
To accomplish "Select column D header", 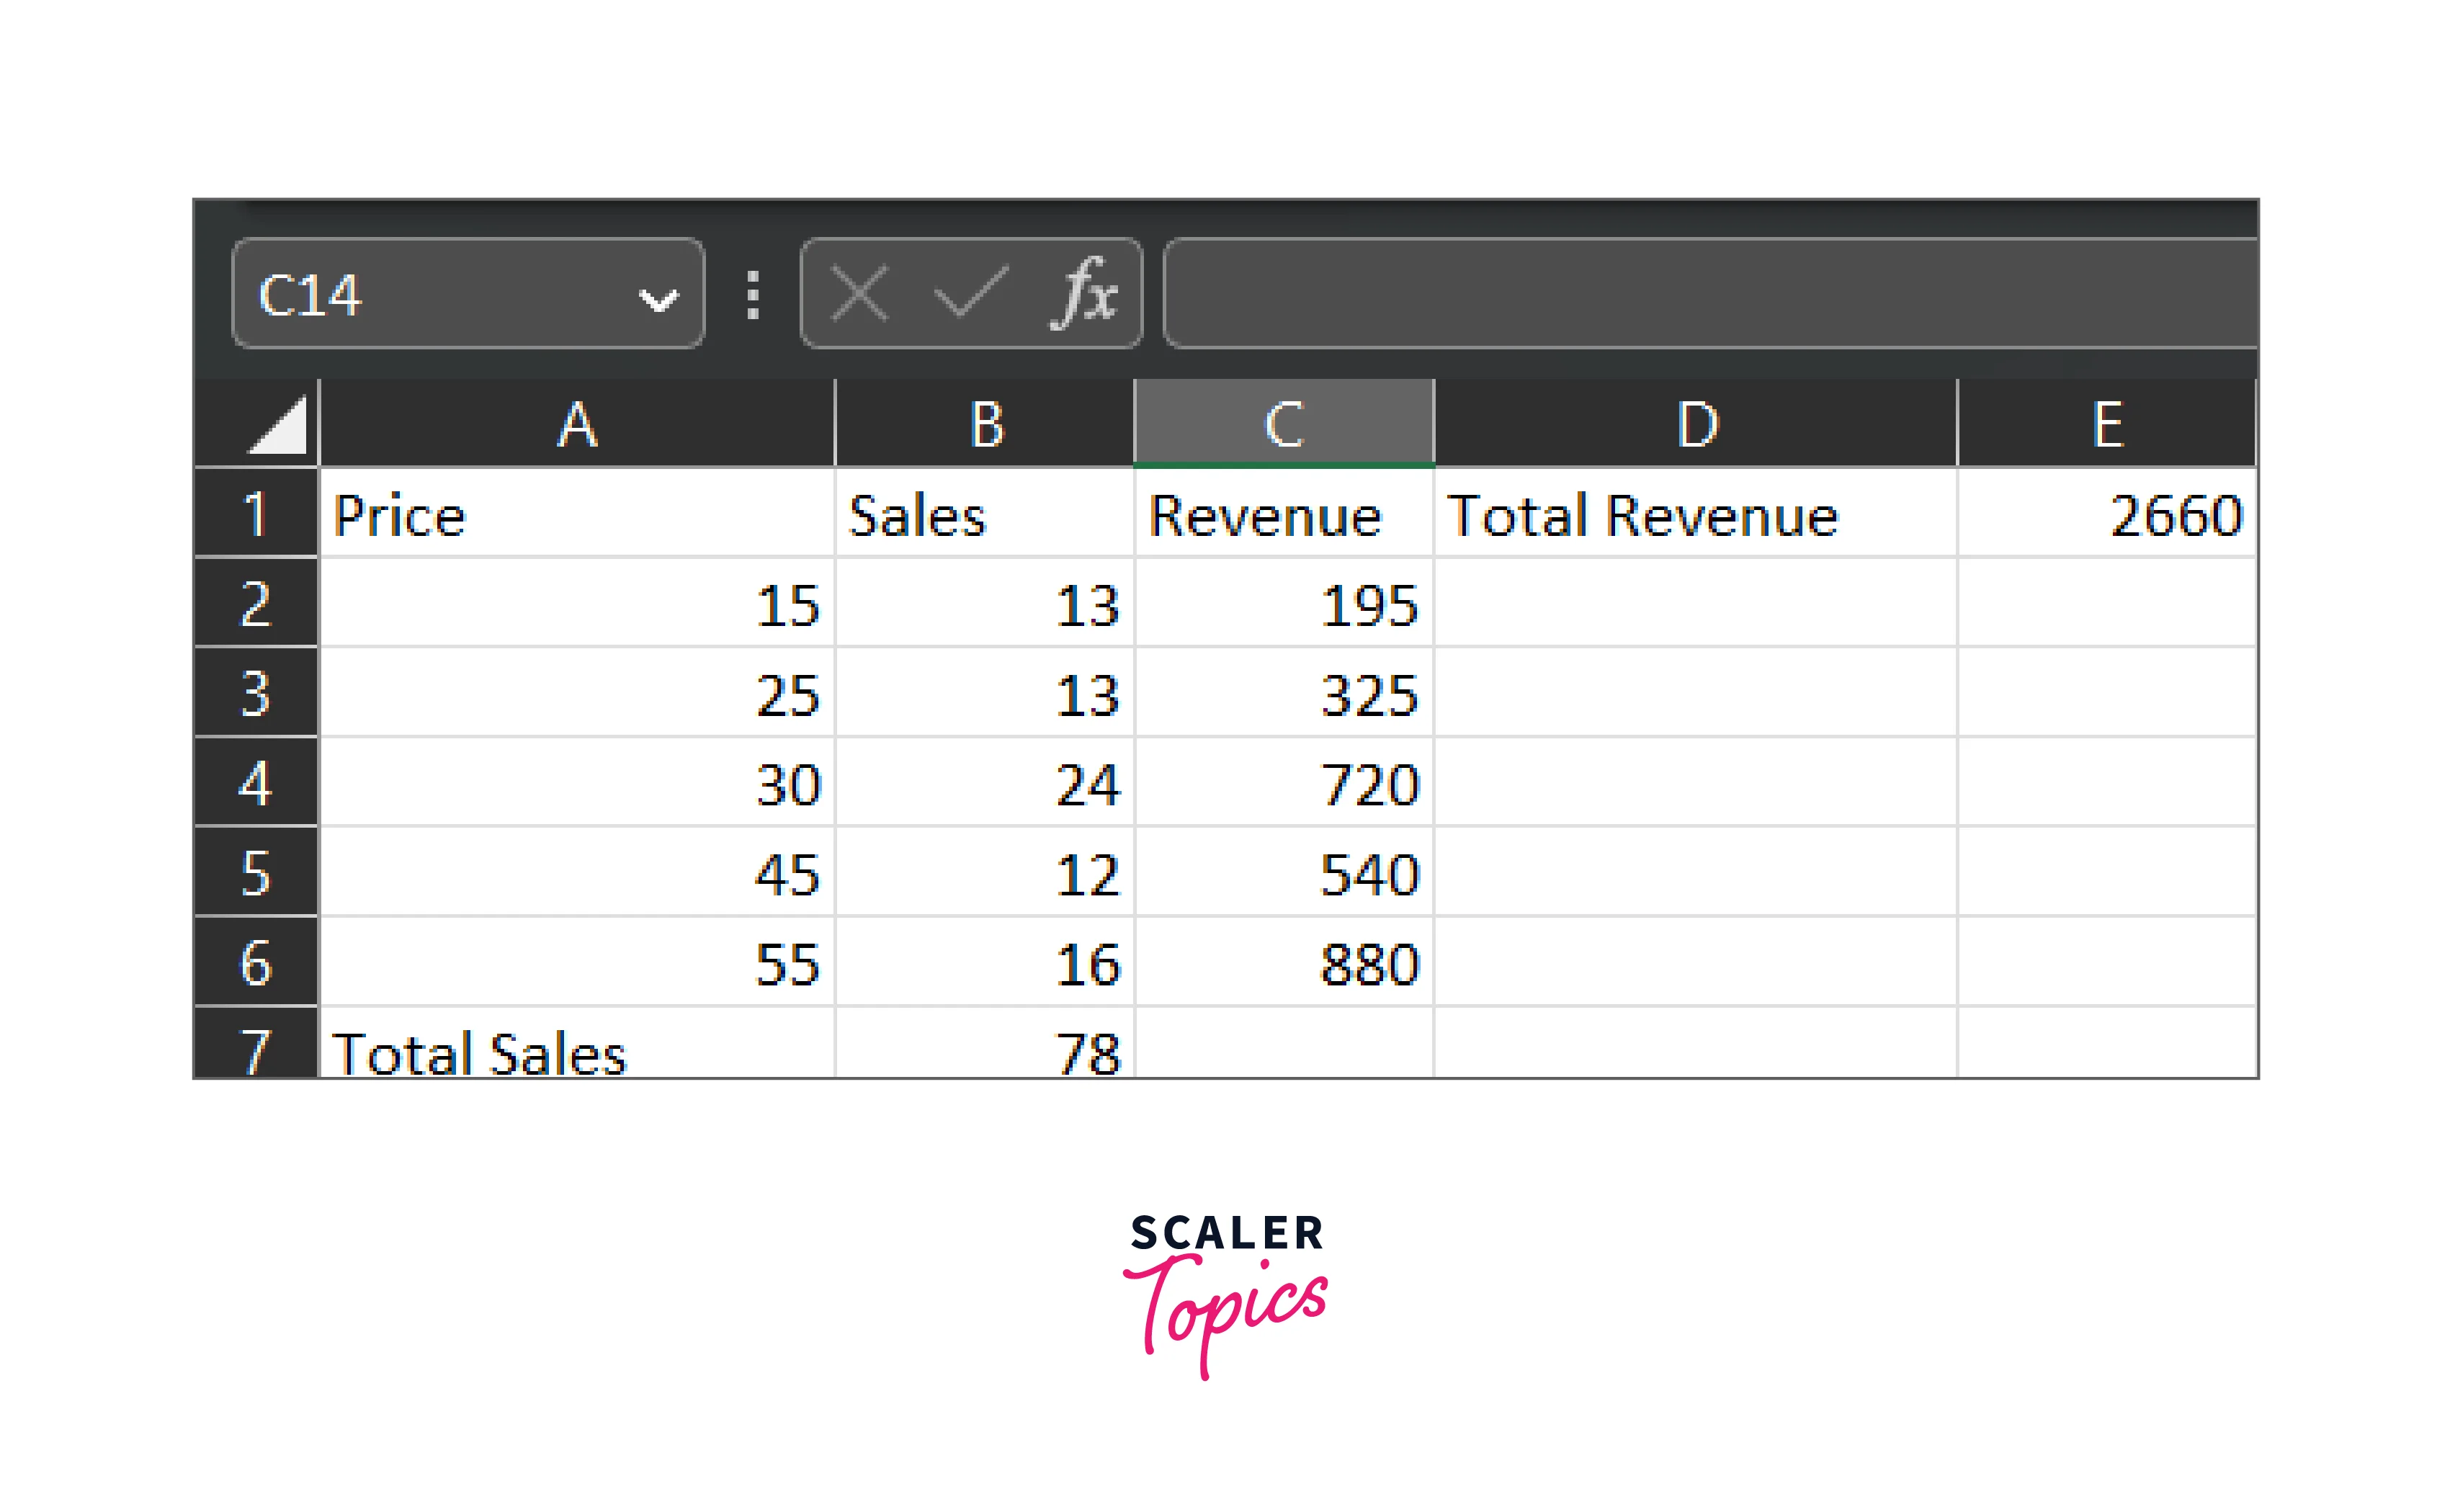I will coord(1696,424).
